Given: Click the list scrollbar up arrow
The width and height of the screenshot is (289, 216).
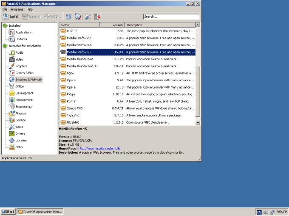Looking at the screenshot, I should click(198, 25).
